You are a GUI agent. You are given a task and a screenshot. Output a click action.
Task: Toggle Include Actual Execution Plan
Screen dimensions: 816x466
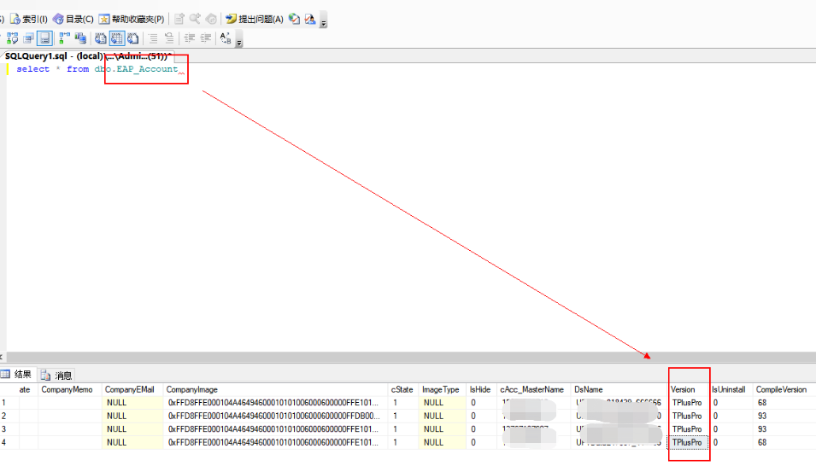65,38
